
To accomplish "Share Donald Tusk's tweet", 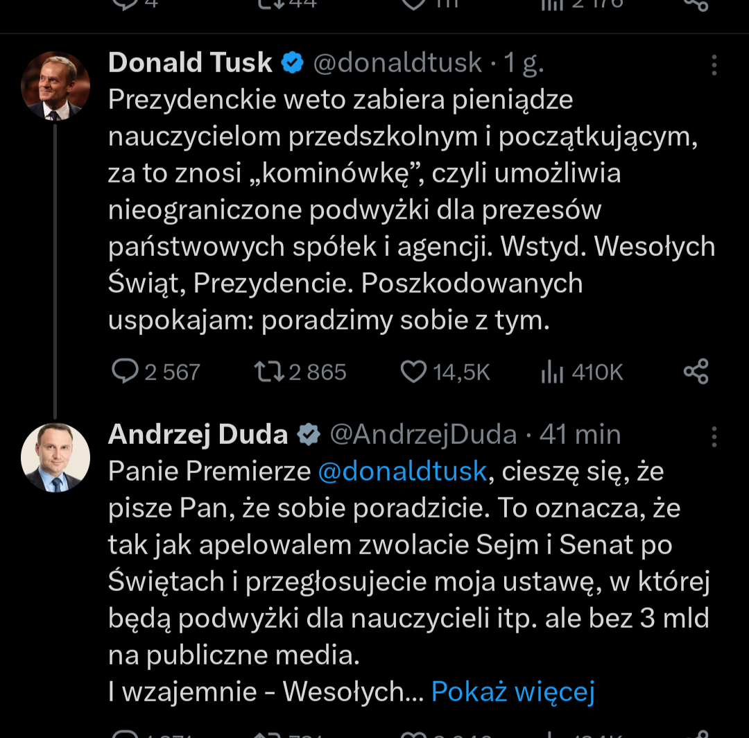I will (x=696, y=372).
